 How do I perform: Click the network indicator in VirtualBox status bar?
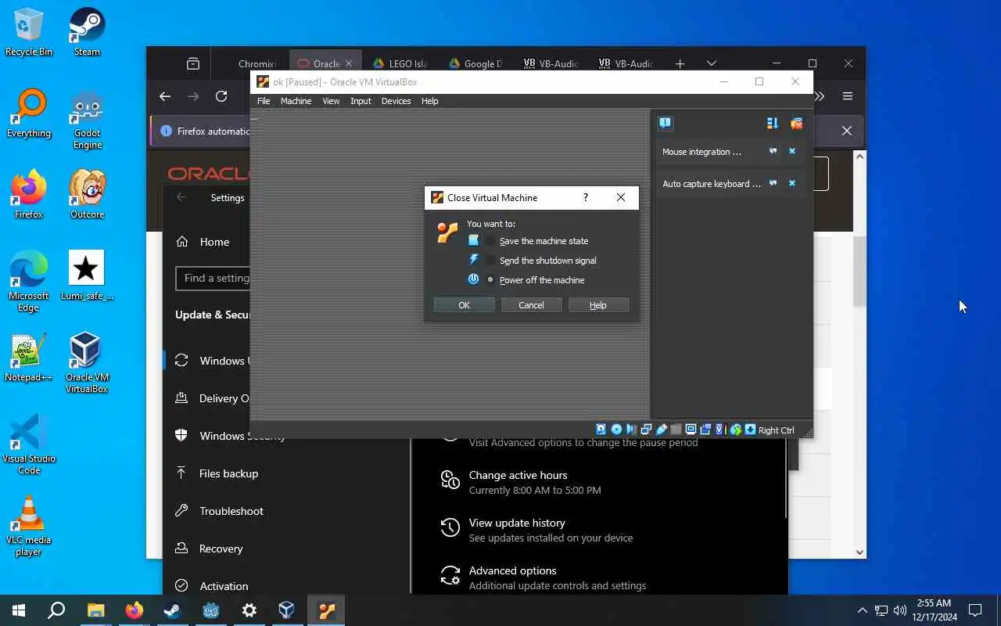pos(646,430)
